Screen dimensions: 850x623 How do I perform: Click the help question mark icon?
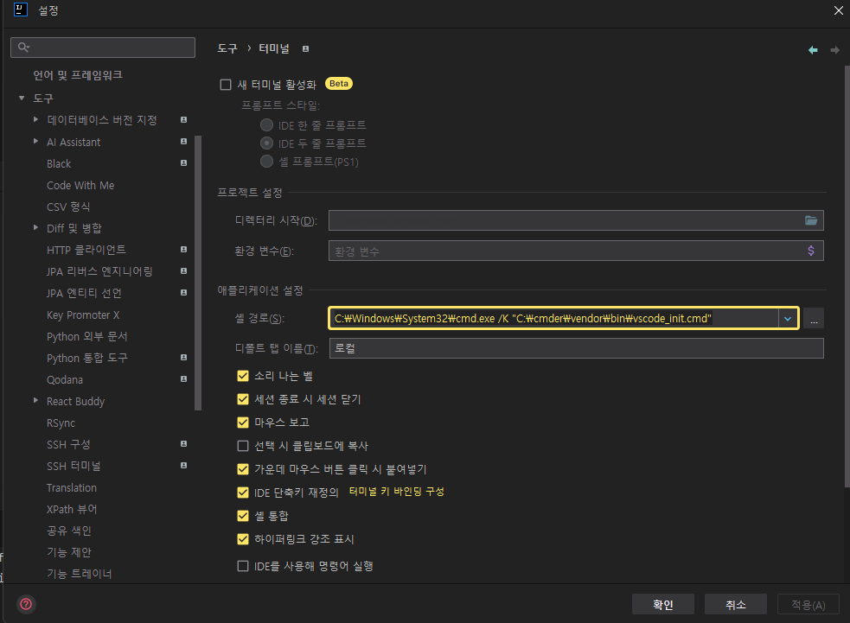[26, 604]
